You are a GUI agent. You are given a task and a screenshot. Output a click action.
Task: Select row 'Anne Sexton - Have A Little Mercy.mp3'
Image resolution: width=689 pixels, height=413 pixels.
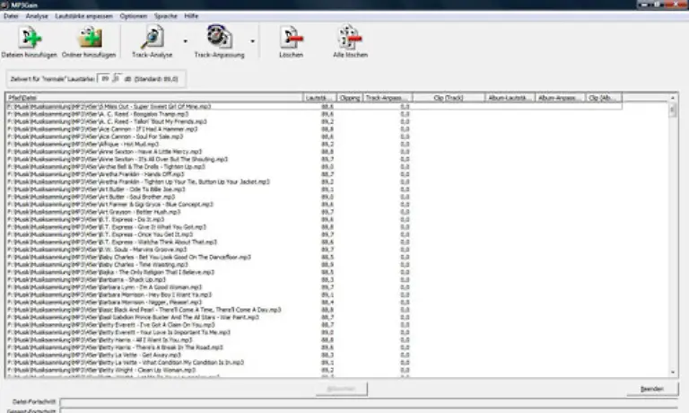click(314, 152)
